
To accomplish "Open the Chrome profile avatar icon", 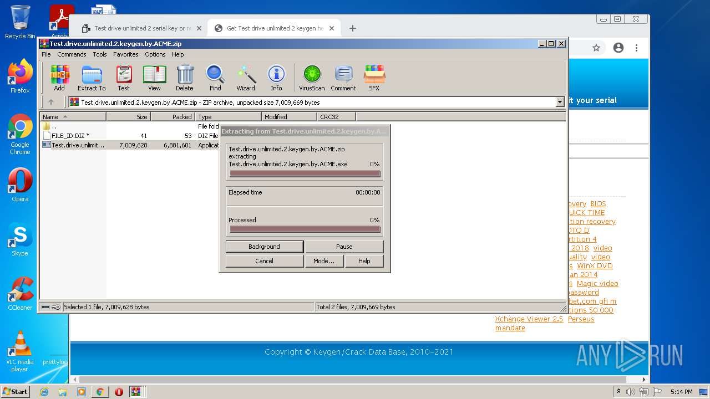I will coord(618,48).
